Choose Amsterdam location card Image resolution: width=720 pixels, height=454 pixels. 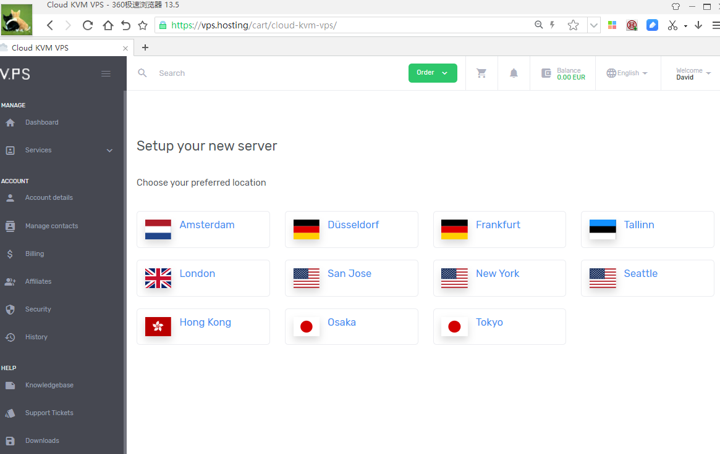(x=203, y=229)
